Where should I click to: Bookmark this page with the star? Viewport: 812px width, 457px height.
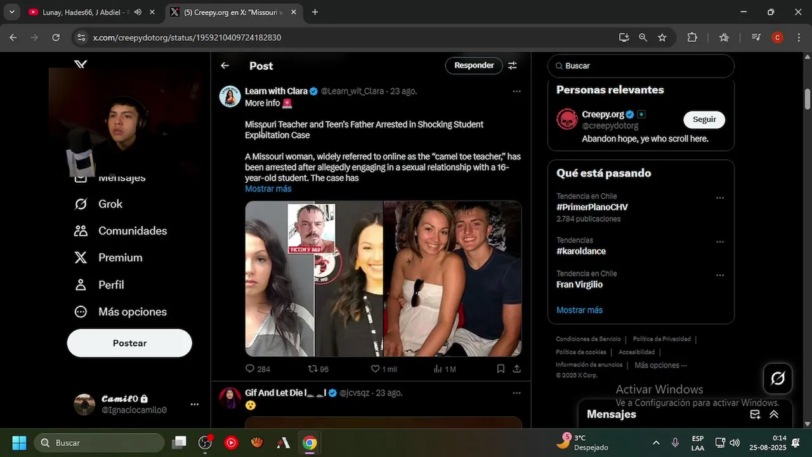pyautogui.click(x=662, y=37)
